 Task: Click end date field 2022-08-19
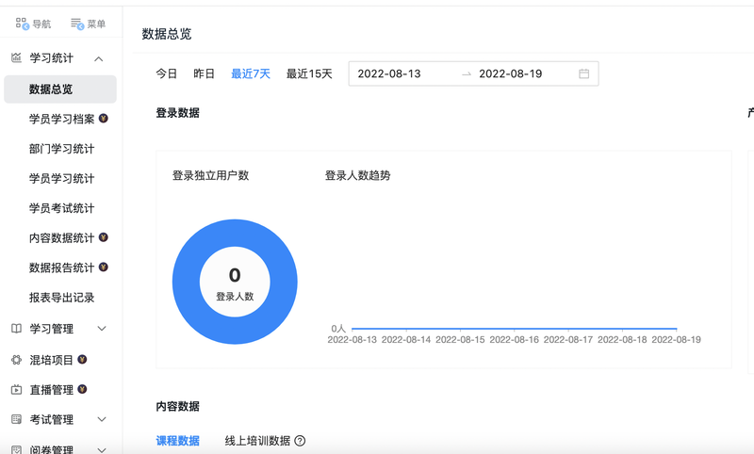click(510, 74)
